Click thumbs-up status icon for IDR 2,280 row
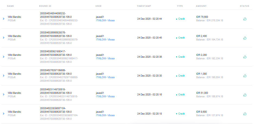This screenshot has width=256, height=124. (245, 57)
